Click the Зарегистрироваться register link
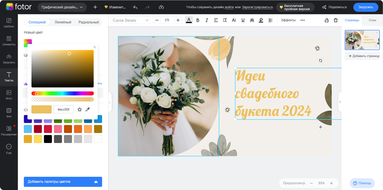The height and width of the screenshot is (190, 383). pyautogui.click(x=257, y=7)
